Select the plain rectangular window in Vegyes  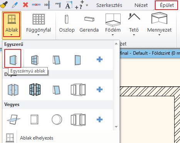pyautogui.click(x=34, y=119)
